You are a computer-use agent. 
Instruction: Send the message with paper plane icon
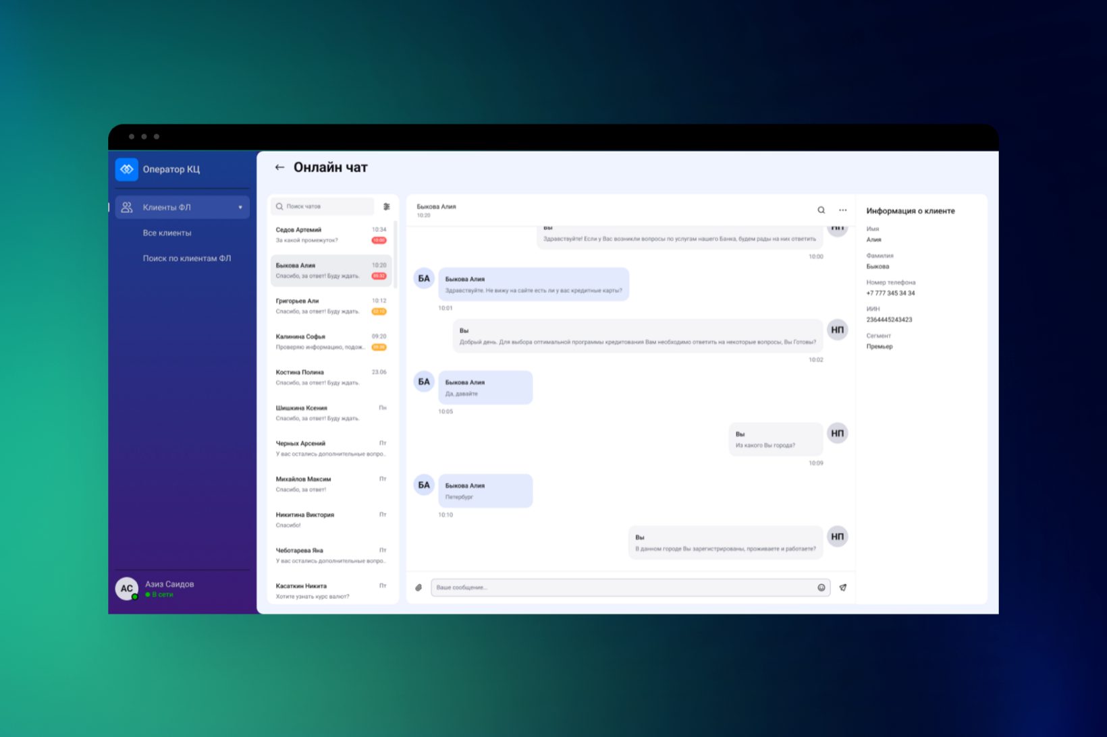[x=843, y=587]
